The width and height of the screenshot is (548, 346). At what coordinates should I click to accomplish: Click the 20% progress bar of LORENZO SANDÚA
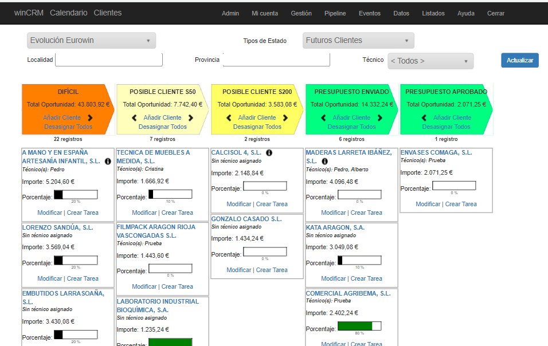tap(76, 260)
